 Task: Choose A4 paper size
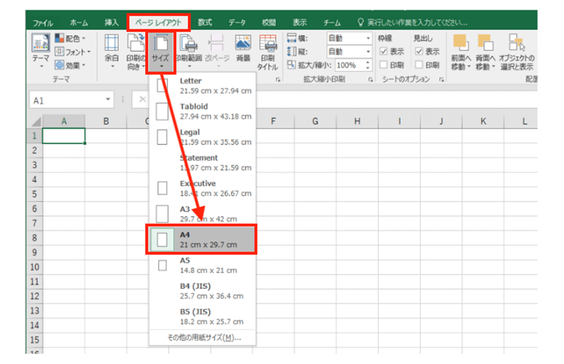(202, 239)
